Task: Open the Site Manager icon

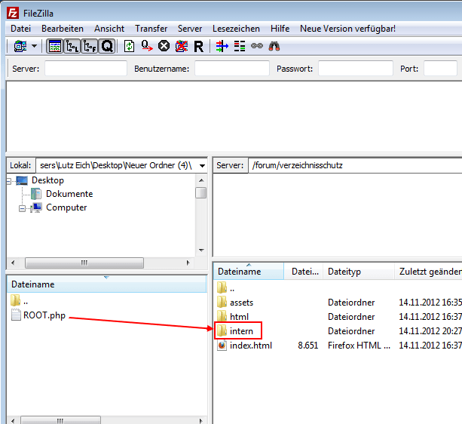Action: click(x=20, y=46)
